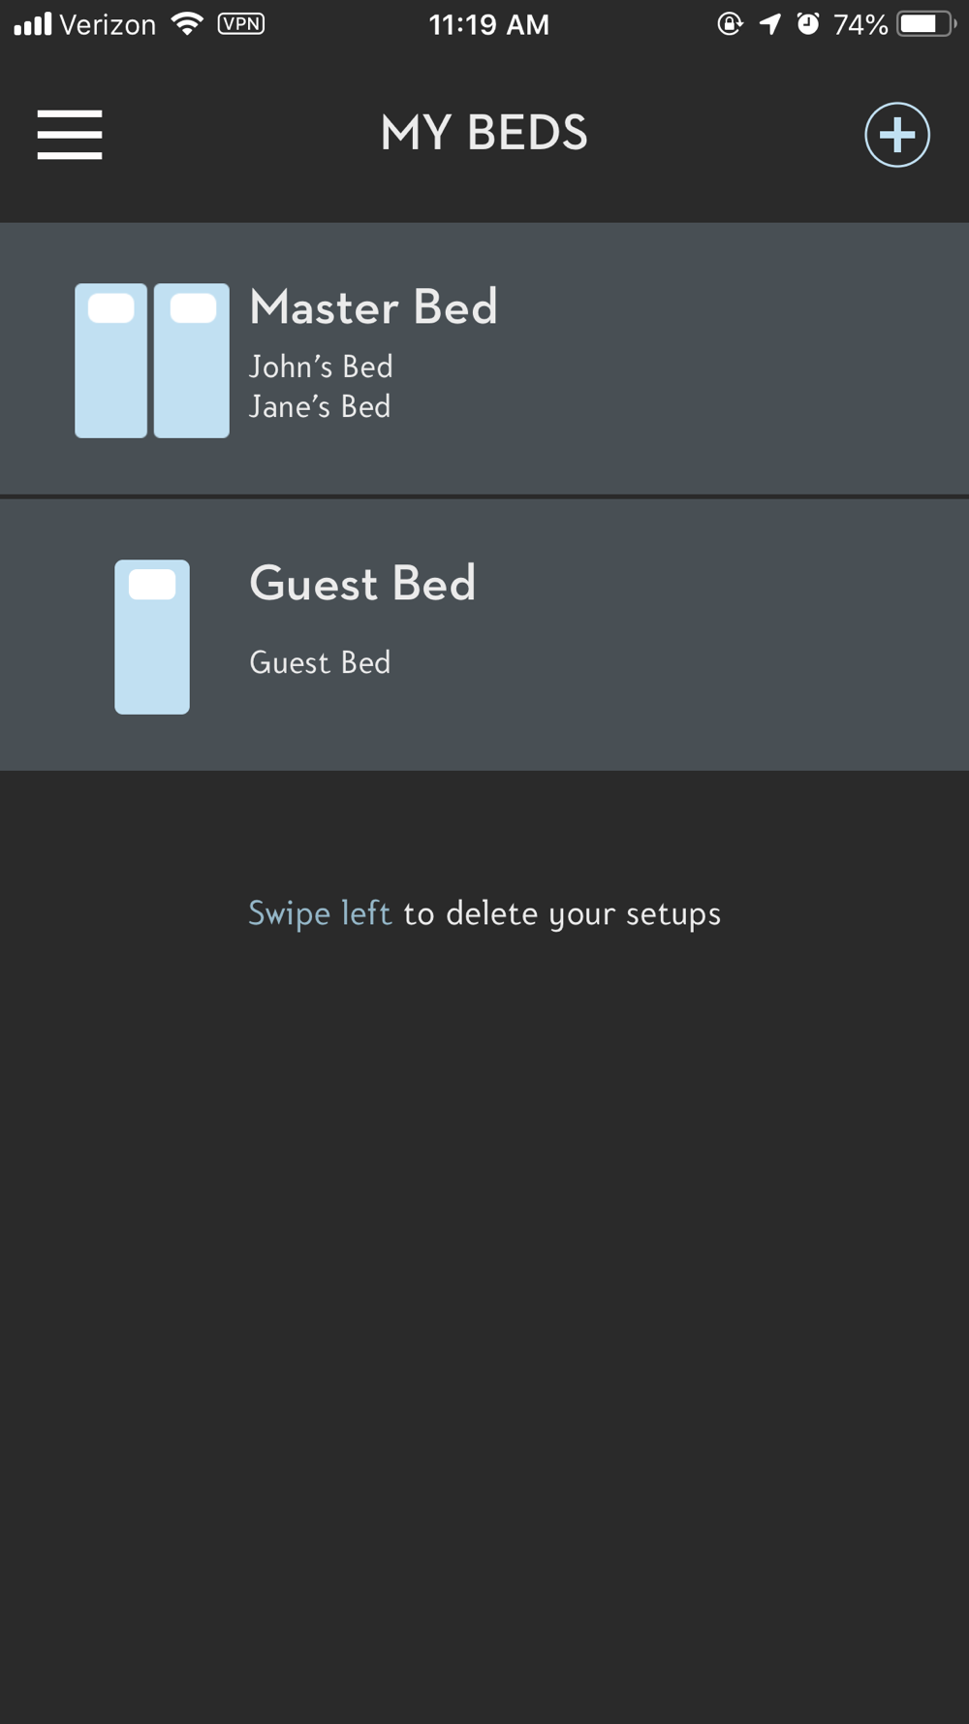Tap the alarm clock status icon
Viewport: 969px width, 1724px height.
pos(808,23)
